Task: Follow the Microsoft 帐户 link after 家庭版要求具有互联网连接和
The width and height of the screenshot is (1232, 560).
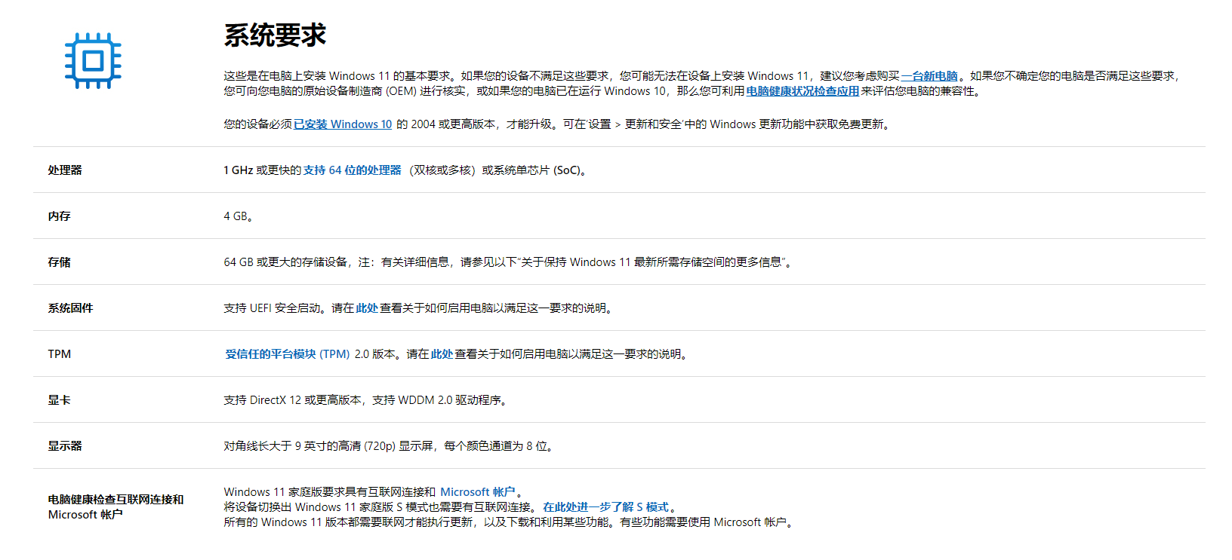Action: 478,492
